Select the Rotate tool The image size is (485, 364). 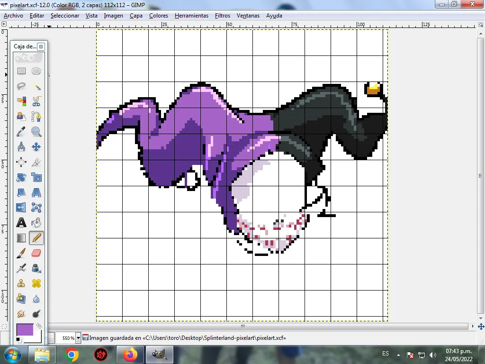tap(21, 177)
